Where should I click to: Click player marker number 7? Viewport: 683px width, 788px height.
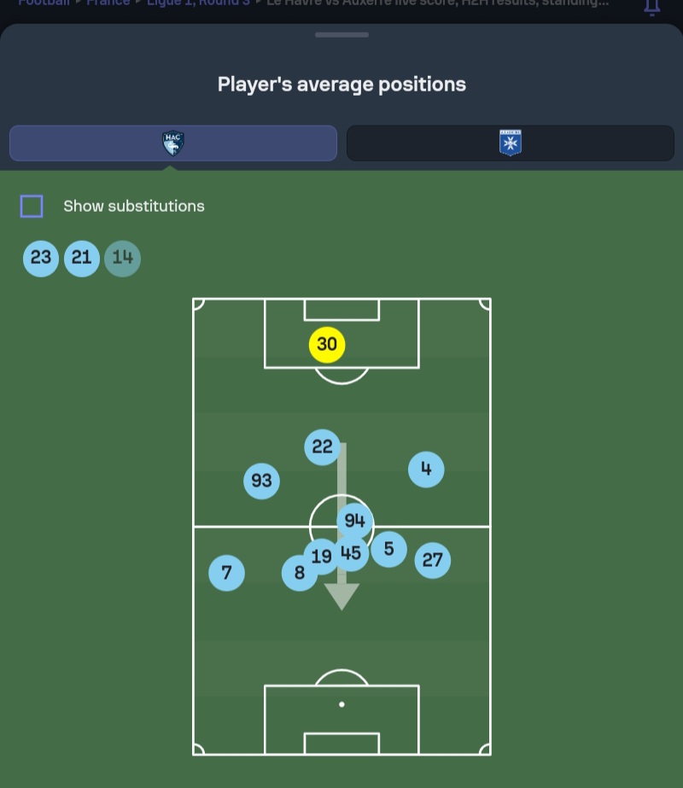226,573
